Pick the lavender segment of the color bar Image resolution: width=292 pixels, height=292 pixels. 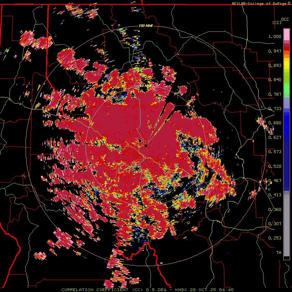[x=286, y=103]
